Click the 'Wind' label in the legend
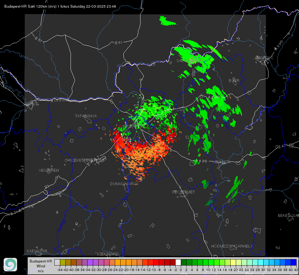Viewport: 299px width, 275px height. pyautogui.click(x=41, y=266)
